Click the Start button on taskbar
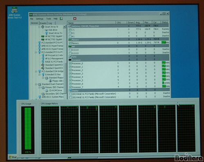Screen dimensions: 204x162 point(13,157)
